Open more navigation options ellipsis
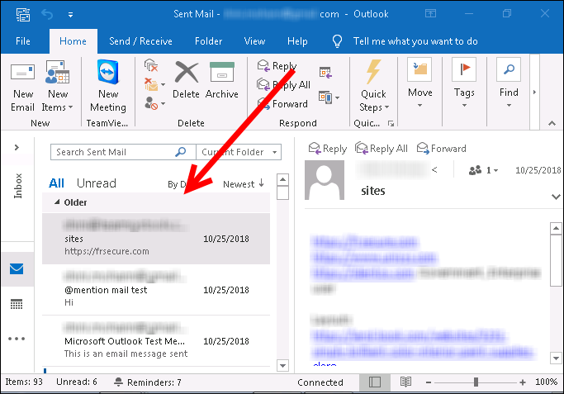Screen dimensions: 564x394 pos(17,339)
